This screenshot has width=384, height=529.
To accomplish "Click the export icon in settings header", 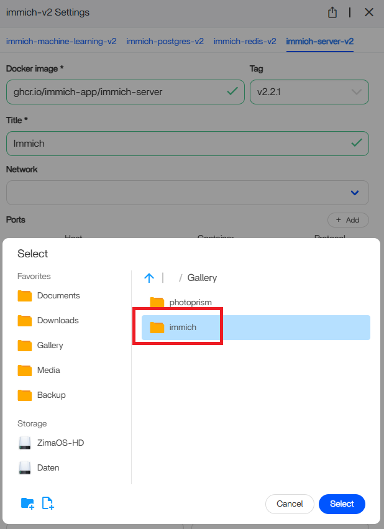I will [332, 12].
